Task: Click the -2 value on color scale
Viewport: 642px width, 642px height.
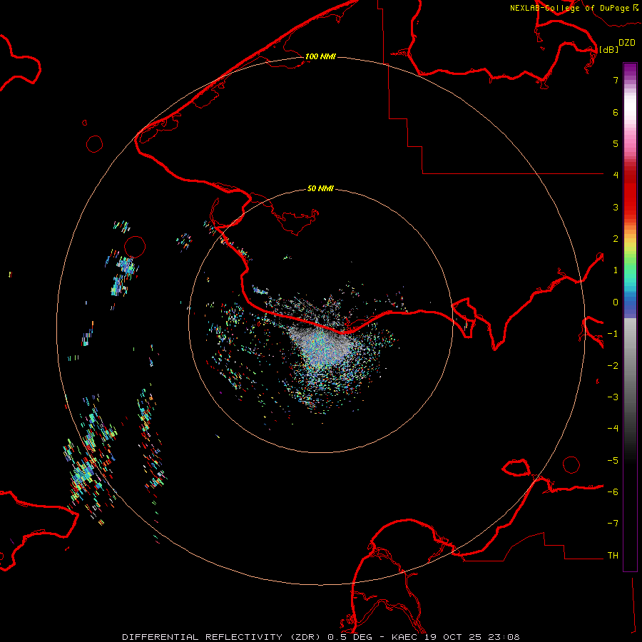Action: point(613,366)
